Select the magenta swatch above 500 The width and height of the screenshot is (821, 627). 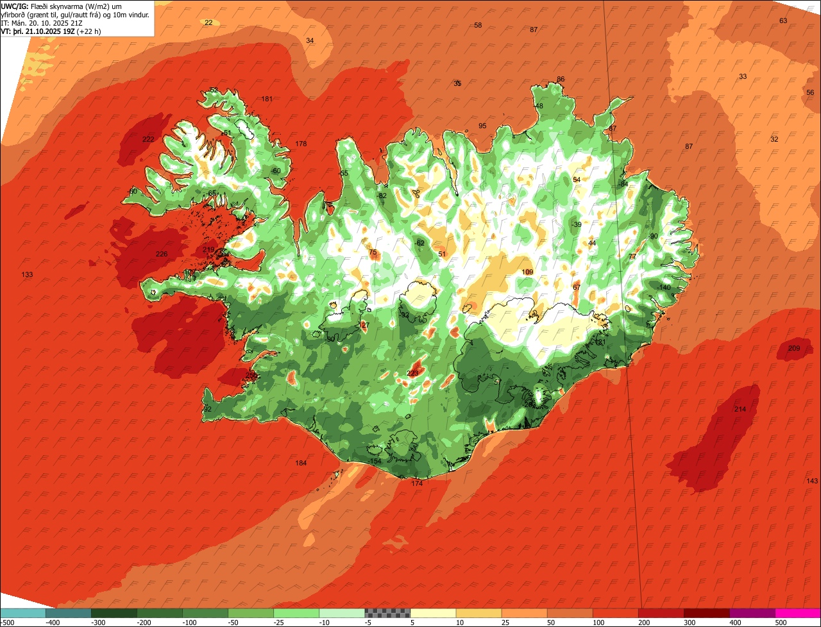coord(798,612)
